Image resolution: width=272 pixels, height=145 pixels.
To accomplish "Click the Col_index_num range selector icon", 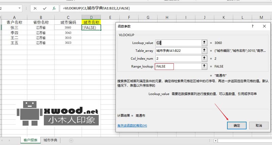I will pos(204,58).
